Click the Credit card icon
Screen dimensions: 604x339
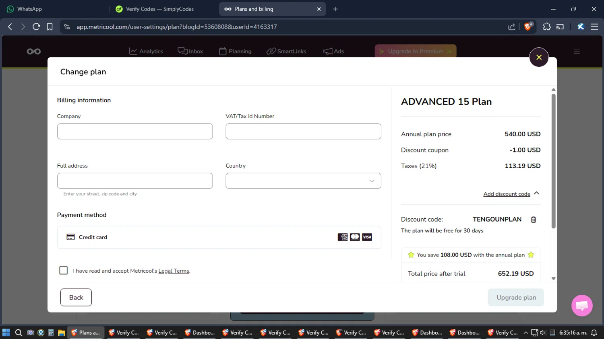pyautogui.click(x=70, y=237)
